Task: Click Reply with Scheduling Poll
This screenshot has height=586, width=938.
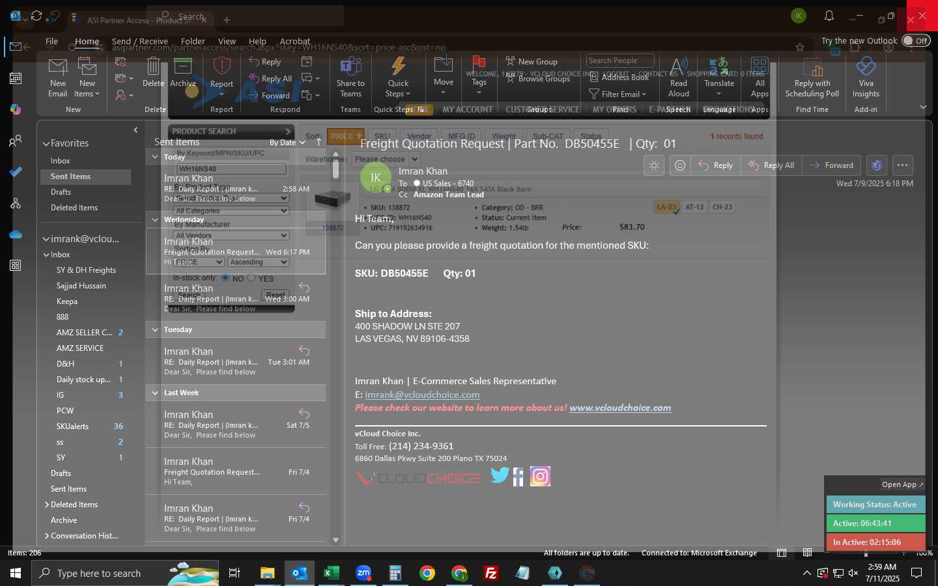Action: coord(812,77)
